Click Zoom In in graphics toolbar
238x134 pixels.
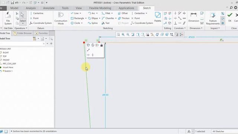coord(123,35)
